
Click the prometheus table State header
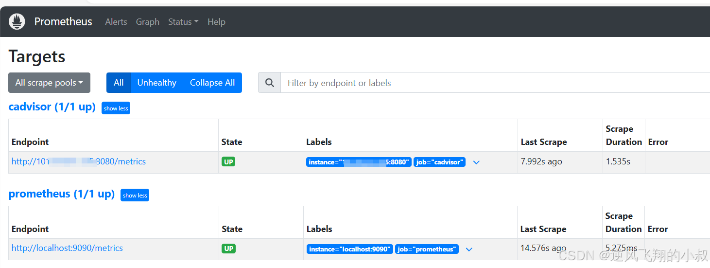(x=232, y=229)
